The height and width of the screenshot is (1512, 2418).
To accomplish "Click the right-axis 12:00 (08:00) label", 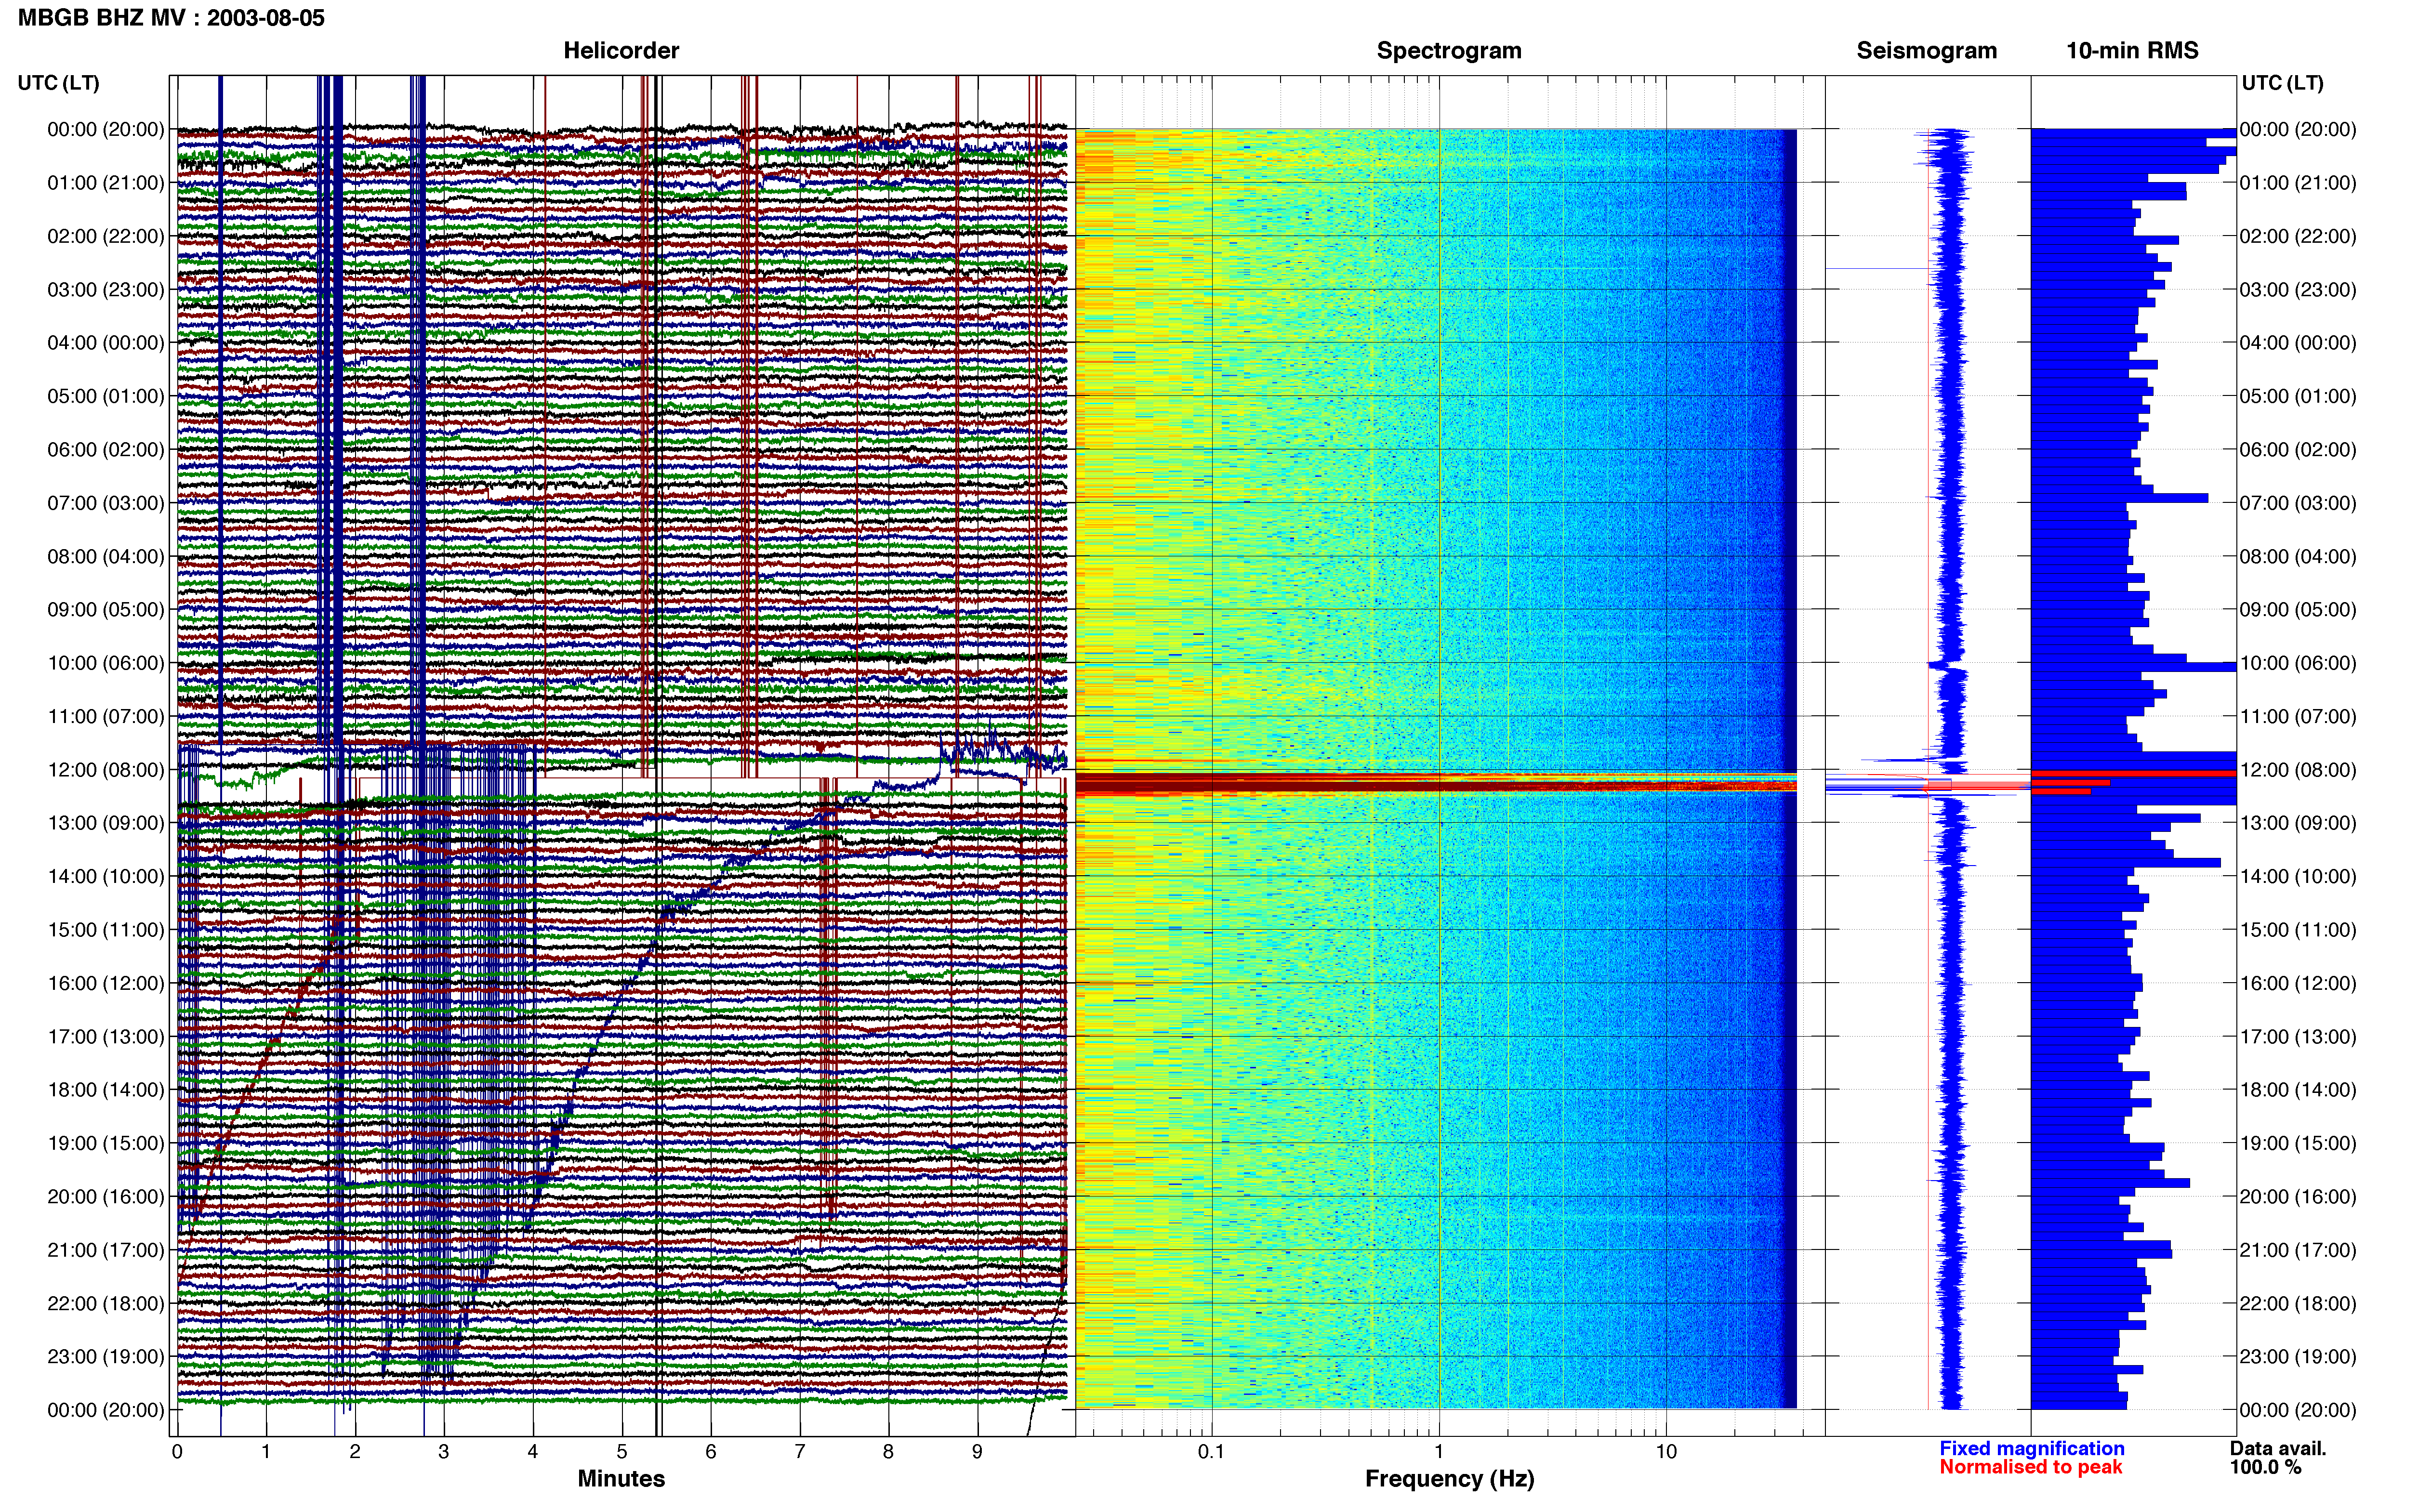I will click(x=2298, y=770).
